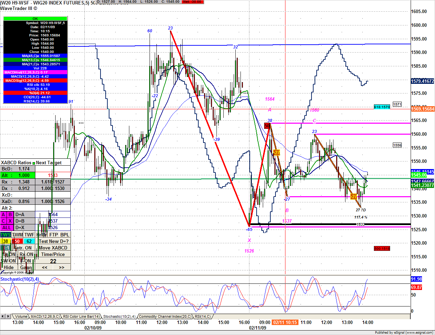Click the 22 counter field

tap(53, 261)
